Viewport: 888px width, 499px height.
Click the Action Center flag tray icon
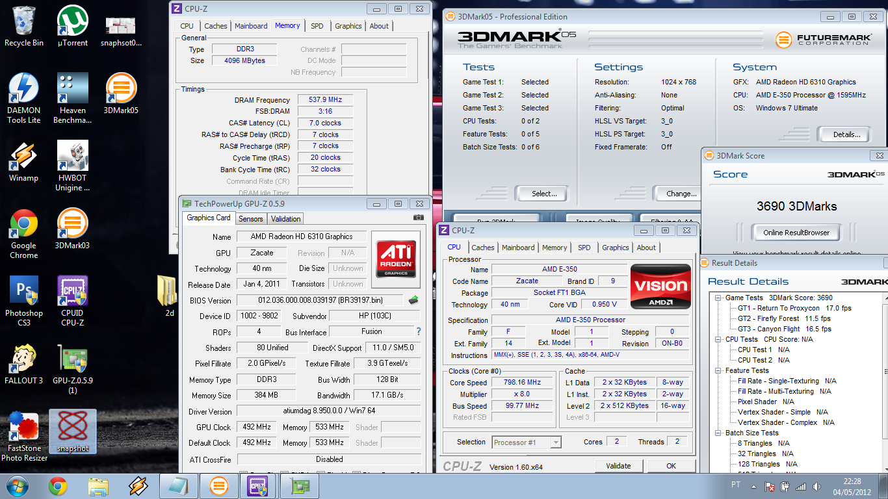click(769, 486)
